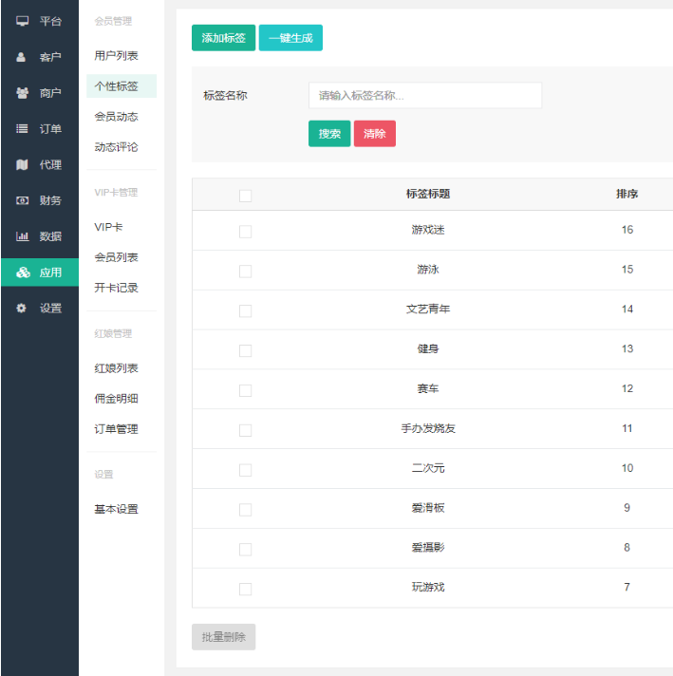Viewport: 673px width, 676px height.
Task: Click sort value 7 in 玩游戏 row
Action: click(x=626, y=587)
